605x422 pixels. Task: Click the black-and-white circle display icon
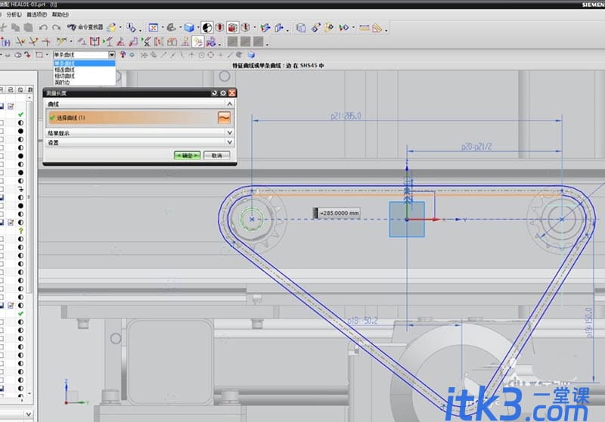(x=207, y=28)
